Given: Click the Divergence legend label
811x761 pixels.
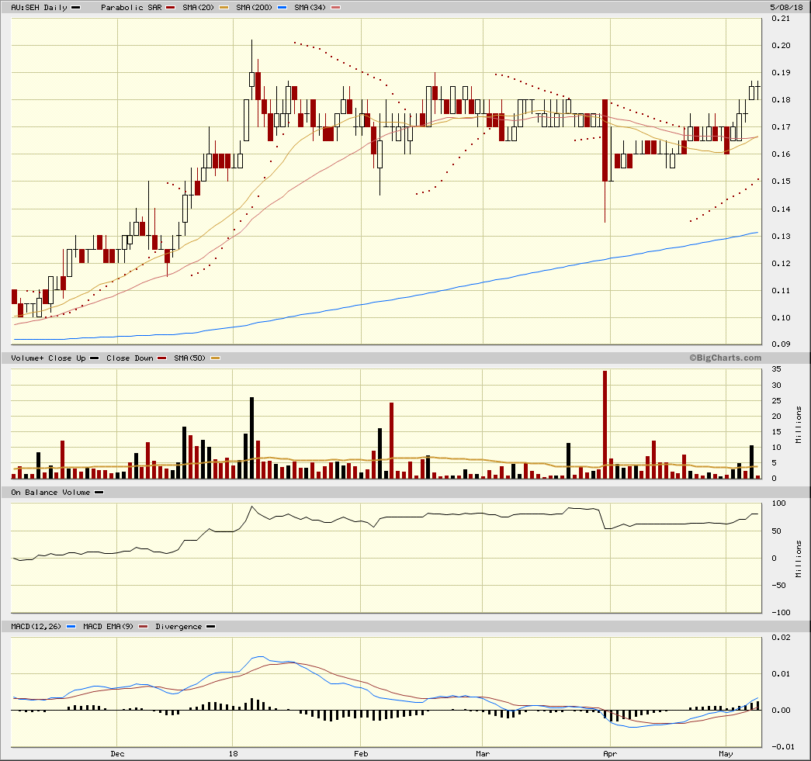Looking at the screenshot, I should (x=178, y=626).
